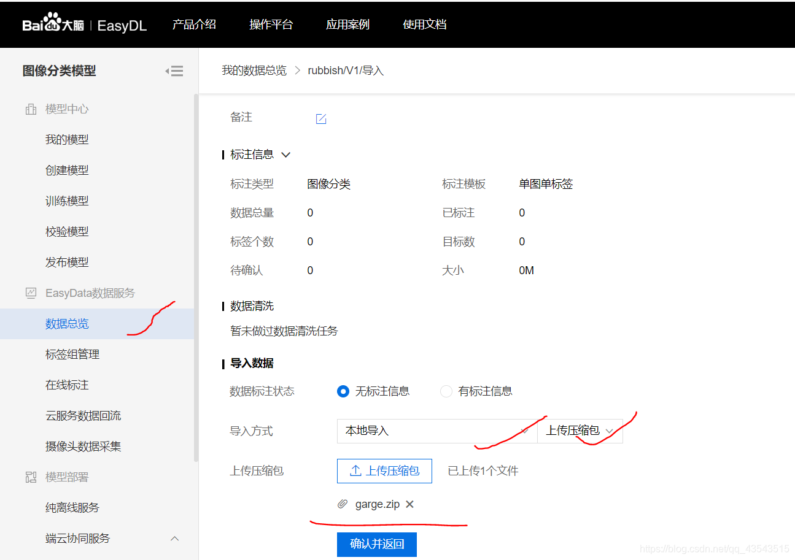
Task: Click the EasyData数据服务 section heading
Action: coord(90,293)
